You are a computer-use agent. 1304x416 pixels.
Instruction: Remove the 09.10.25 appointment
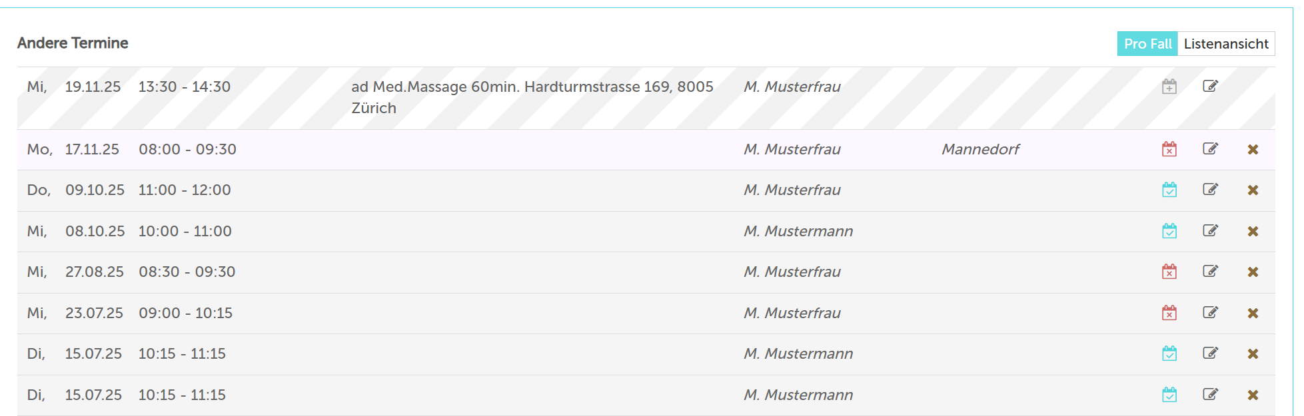click(1253, 190)
